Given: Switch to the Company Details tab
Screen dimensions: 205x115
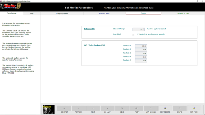Looking at the screenshot, I should point(62,13).
